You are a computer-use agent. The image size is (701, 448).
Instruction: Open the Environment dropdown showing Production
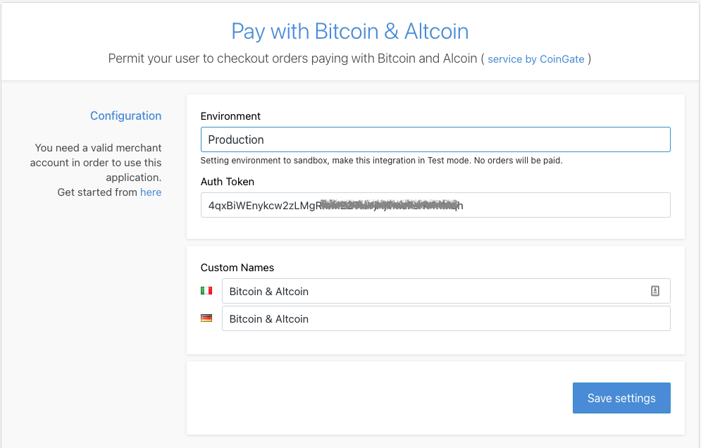point(435,139)
